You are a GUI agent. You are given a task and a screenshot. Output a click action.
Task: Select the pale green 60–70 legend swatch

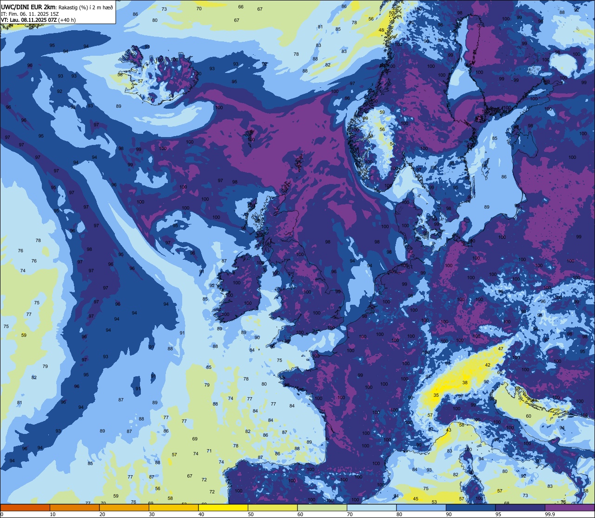[322, 507]
